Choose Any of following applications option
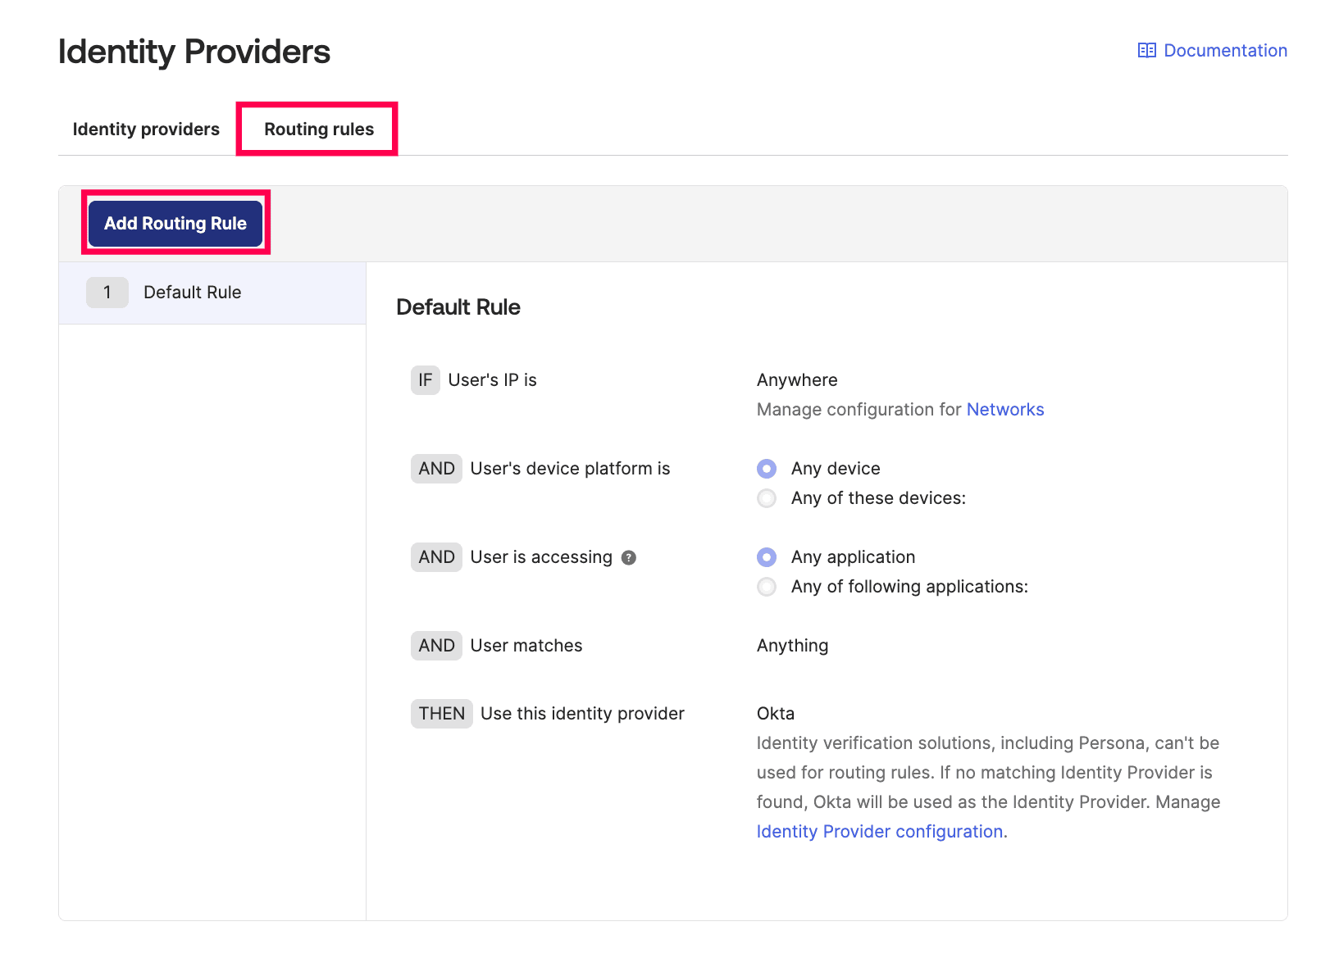This screenshot has height=967, width=1330. pyautogui.click(x=766, y=586)
